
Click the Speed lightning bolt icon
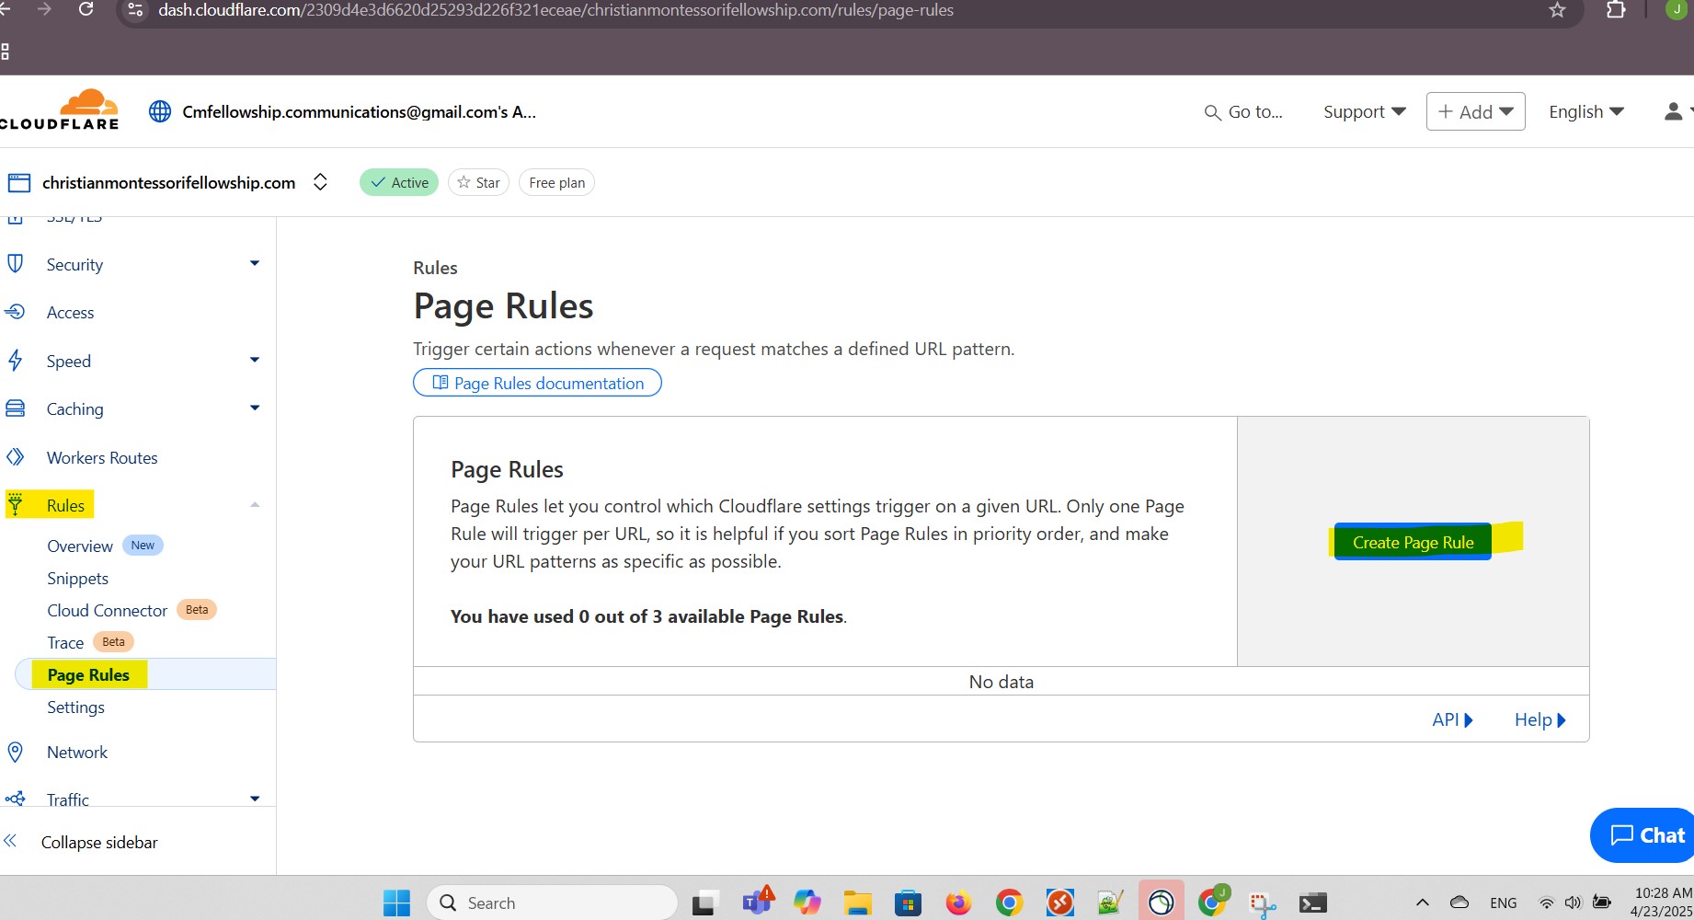[16, 361]
